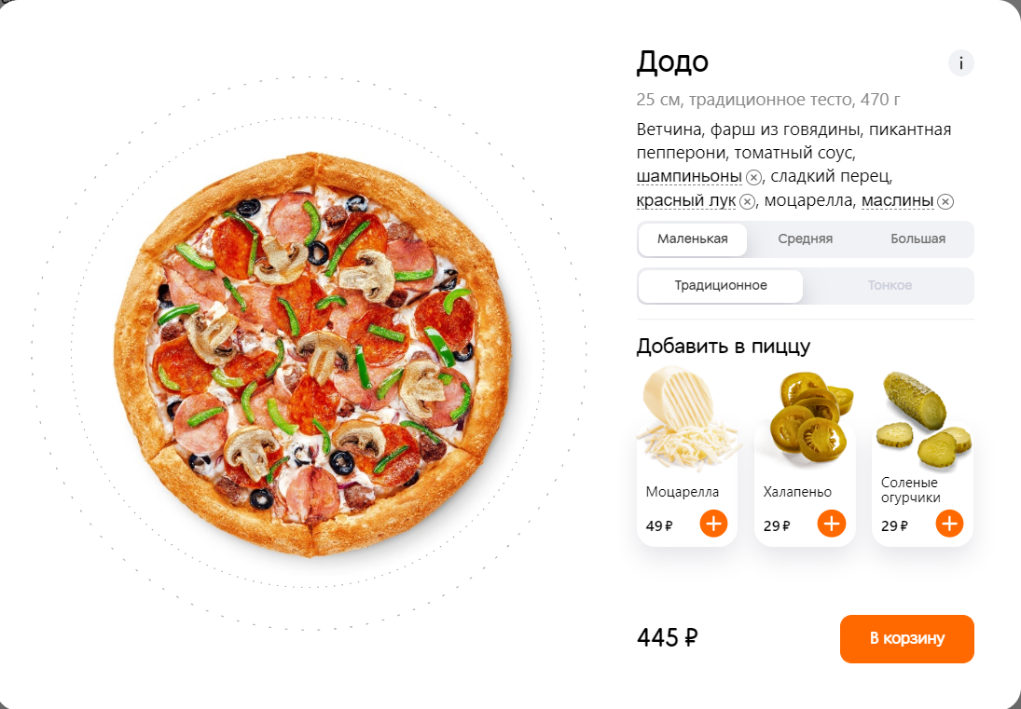Remove шампиньоны with its cross icon
This screenshot has height=709, width=1021.
(x=753, y=177)
